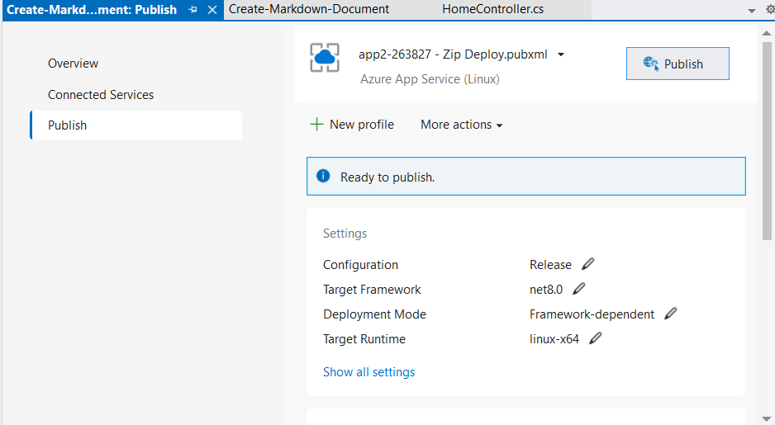The width and height of the screenshot is (775, 425).
Task: Open the document tabs overflow dropdown arrow
Action: [x=752, y=11]
